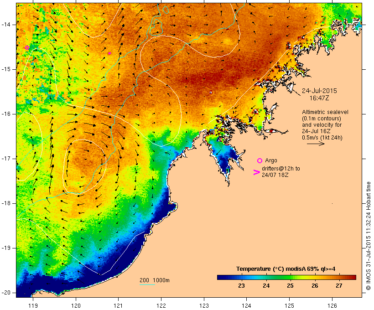Click the Temperature (°C) modisA colorbar title

point(286,269)
